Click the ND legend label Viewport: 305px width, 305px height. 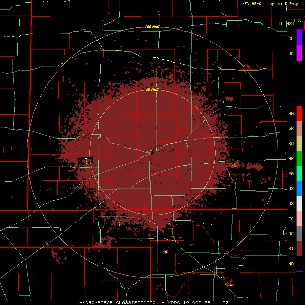[x=291, y=264]
